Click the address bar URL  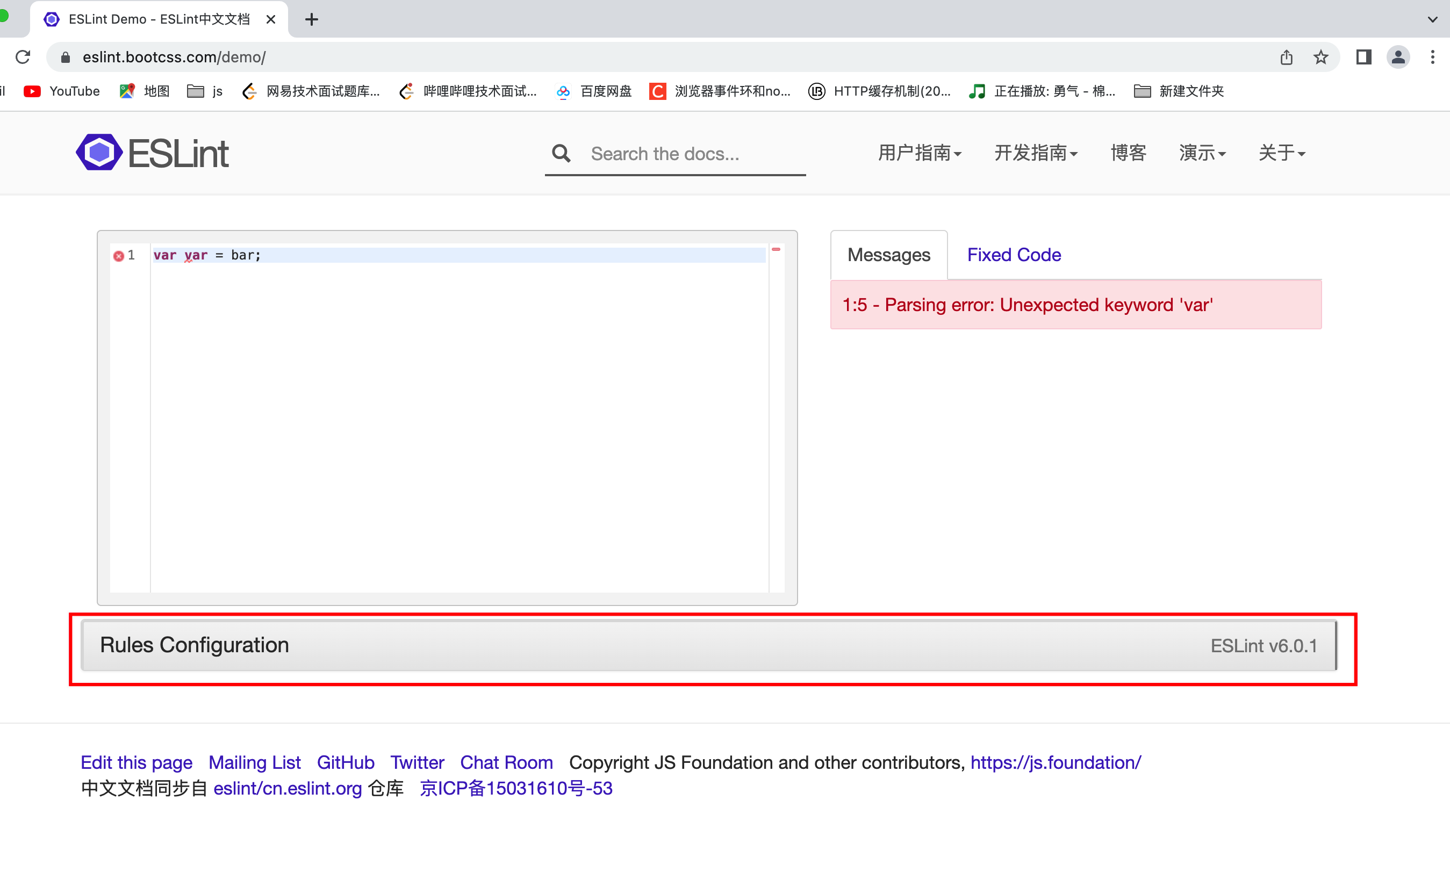pyautogui.click(x=174, y=57)
